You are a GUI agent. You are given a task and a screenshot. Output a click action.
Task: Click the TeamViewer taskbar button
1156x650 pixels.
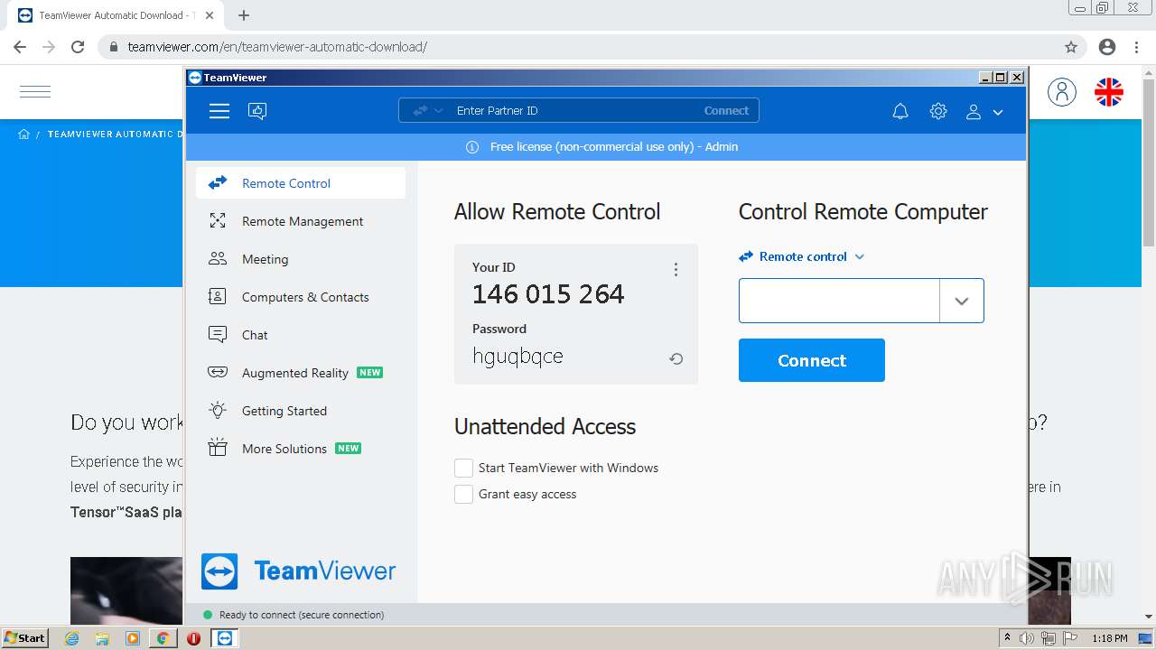click(225, 638)
